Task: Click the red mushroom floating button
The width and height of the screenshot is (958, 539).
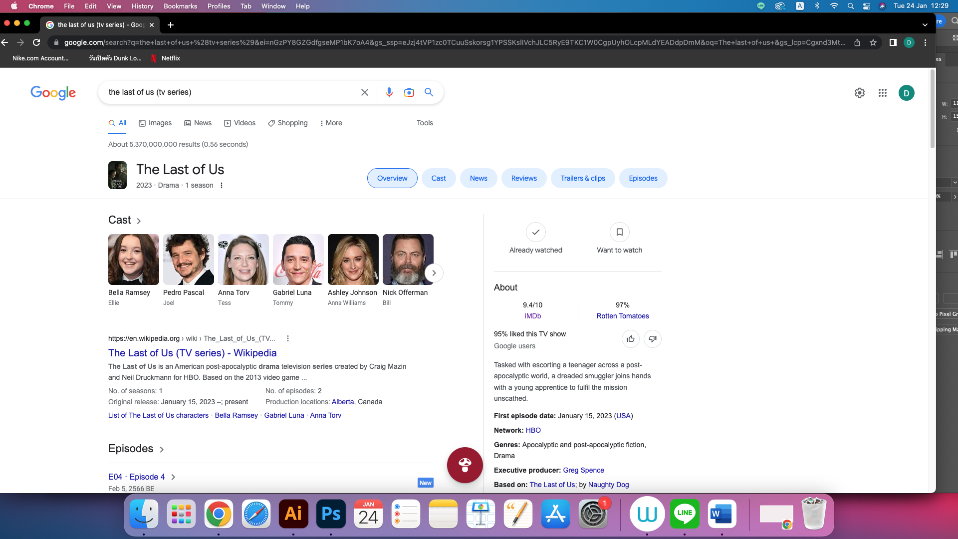Action: [465, 465]
